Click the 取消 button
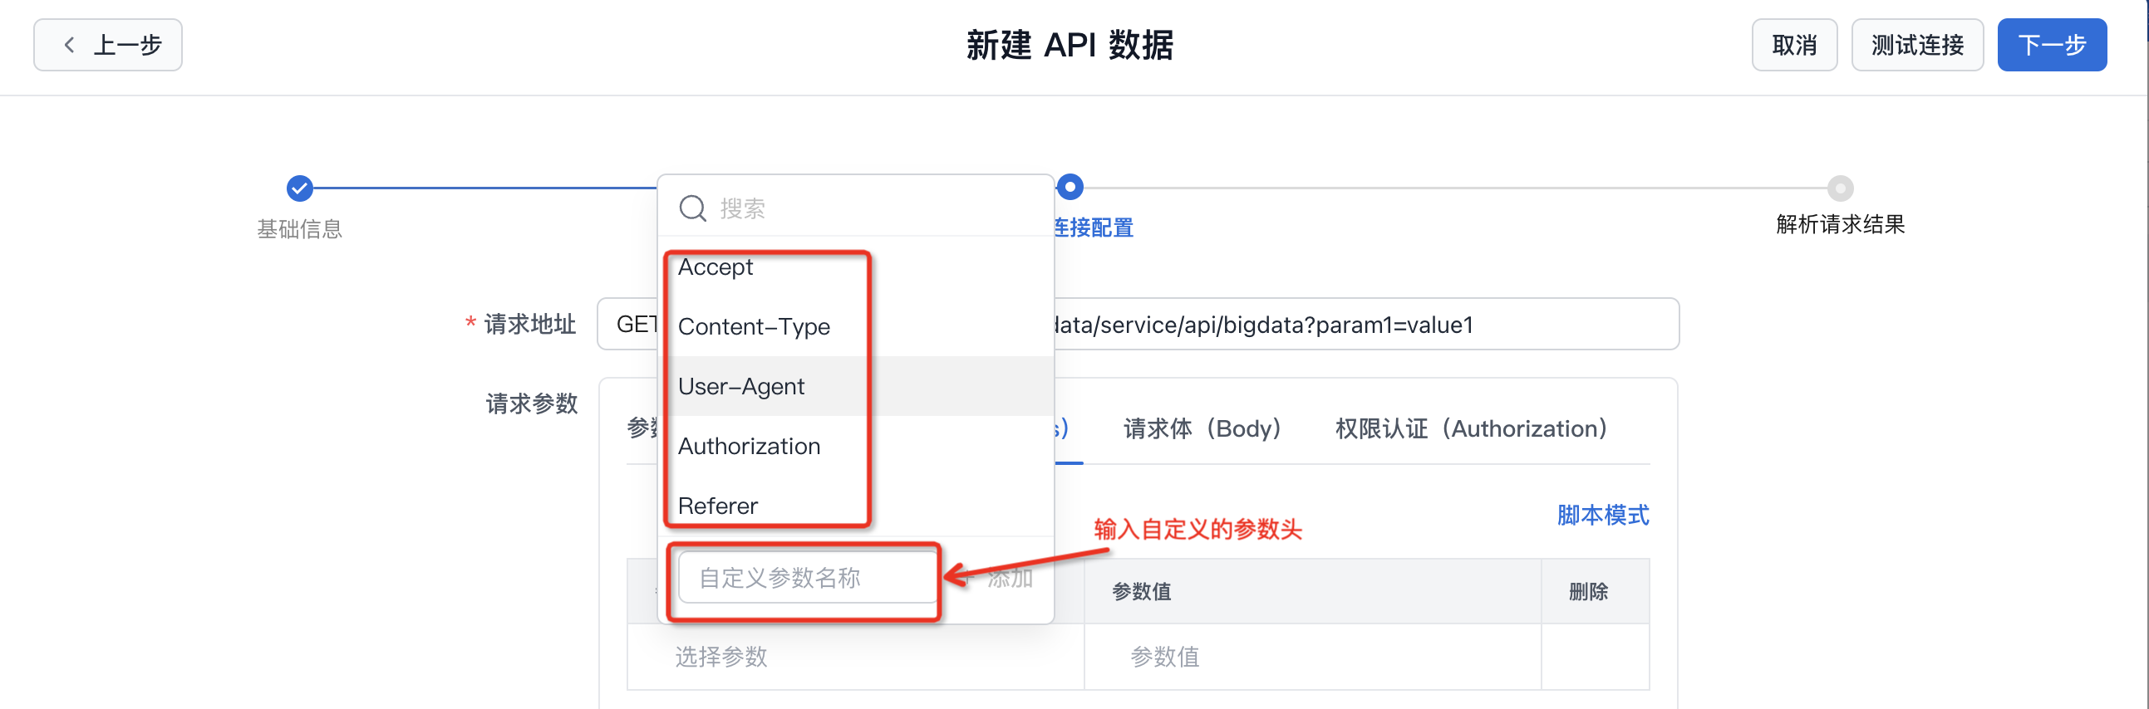Viewport: 2149px width, 709px height. [x=1793, y=45]
